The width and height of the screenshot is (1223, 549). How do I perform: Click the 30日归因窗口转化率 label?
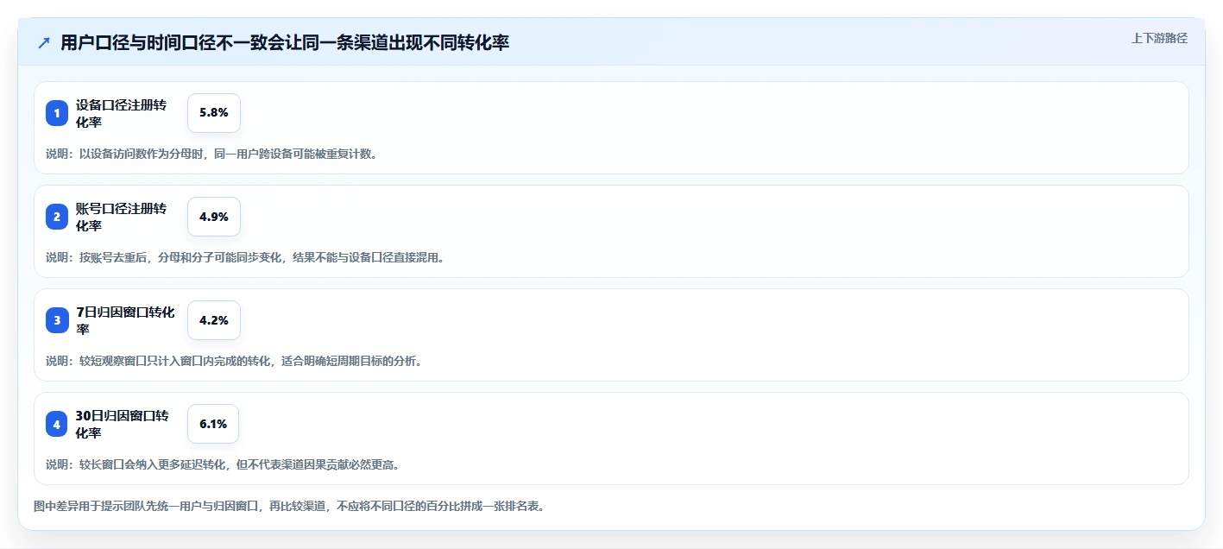tap(122, 424)
